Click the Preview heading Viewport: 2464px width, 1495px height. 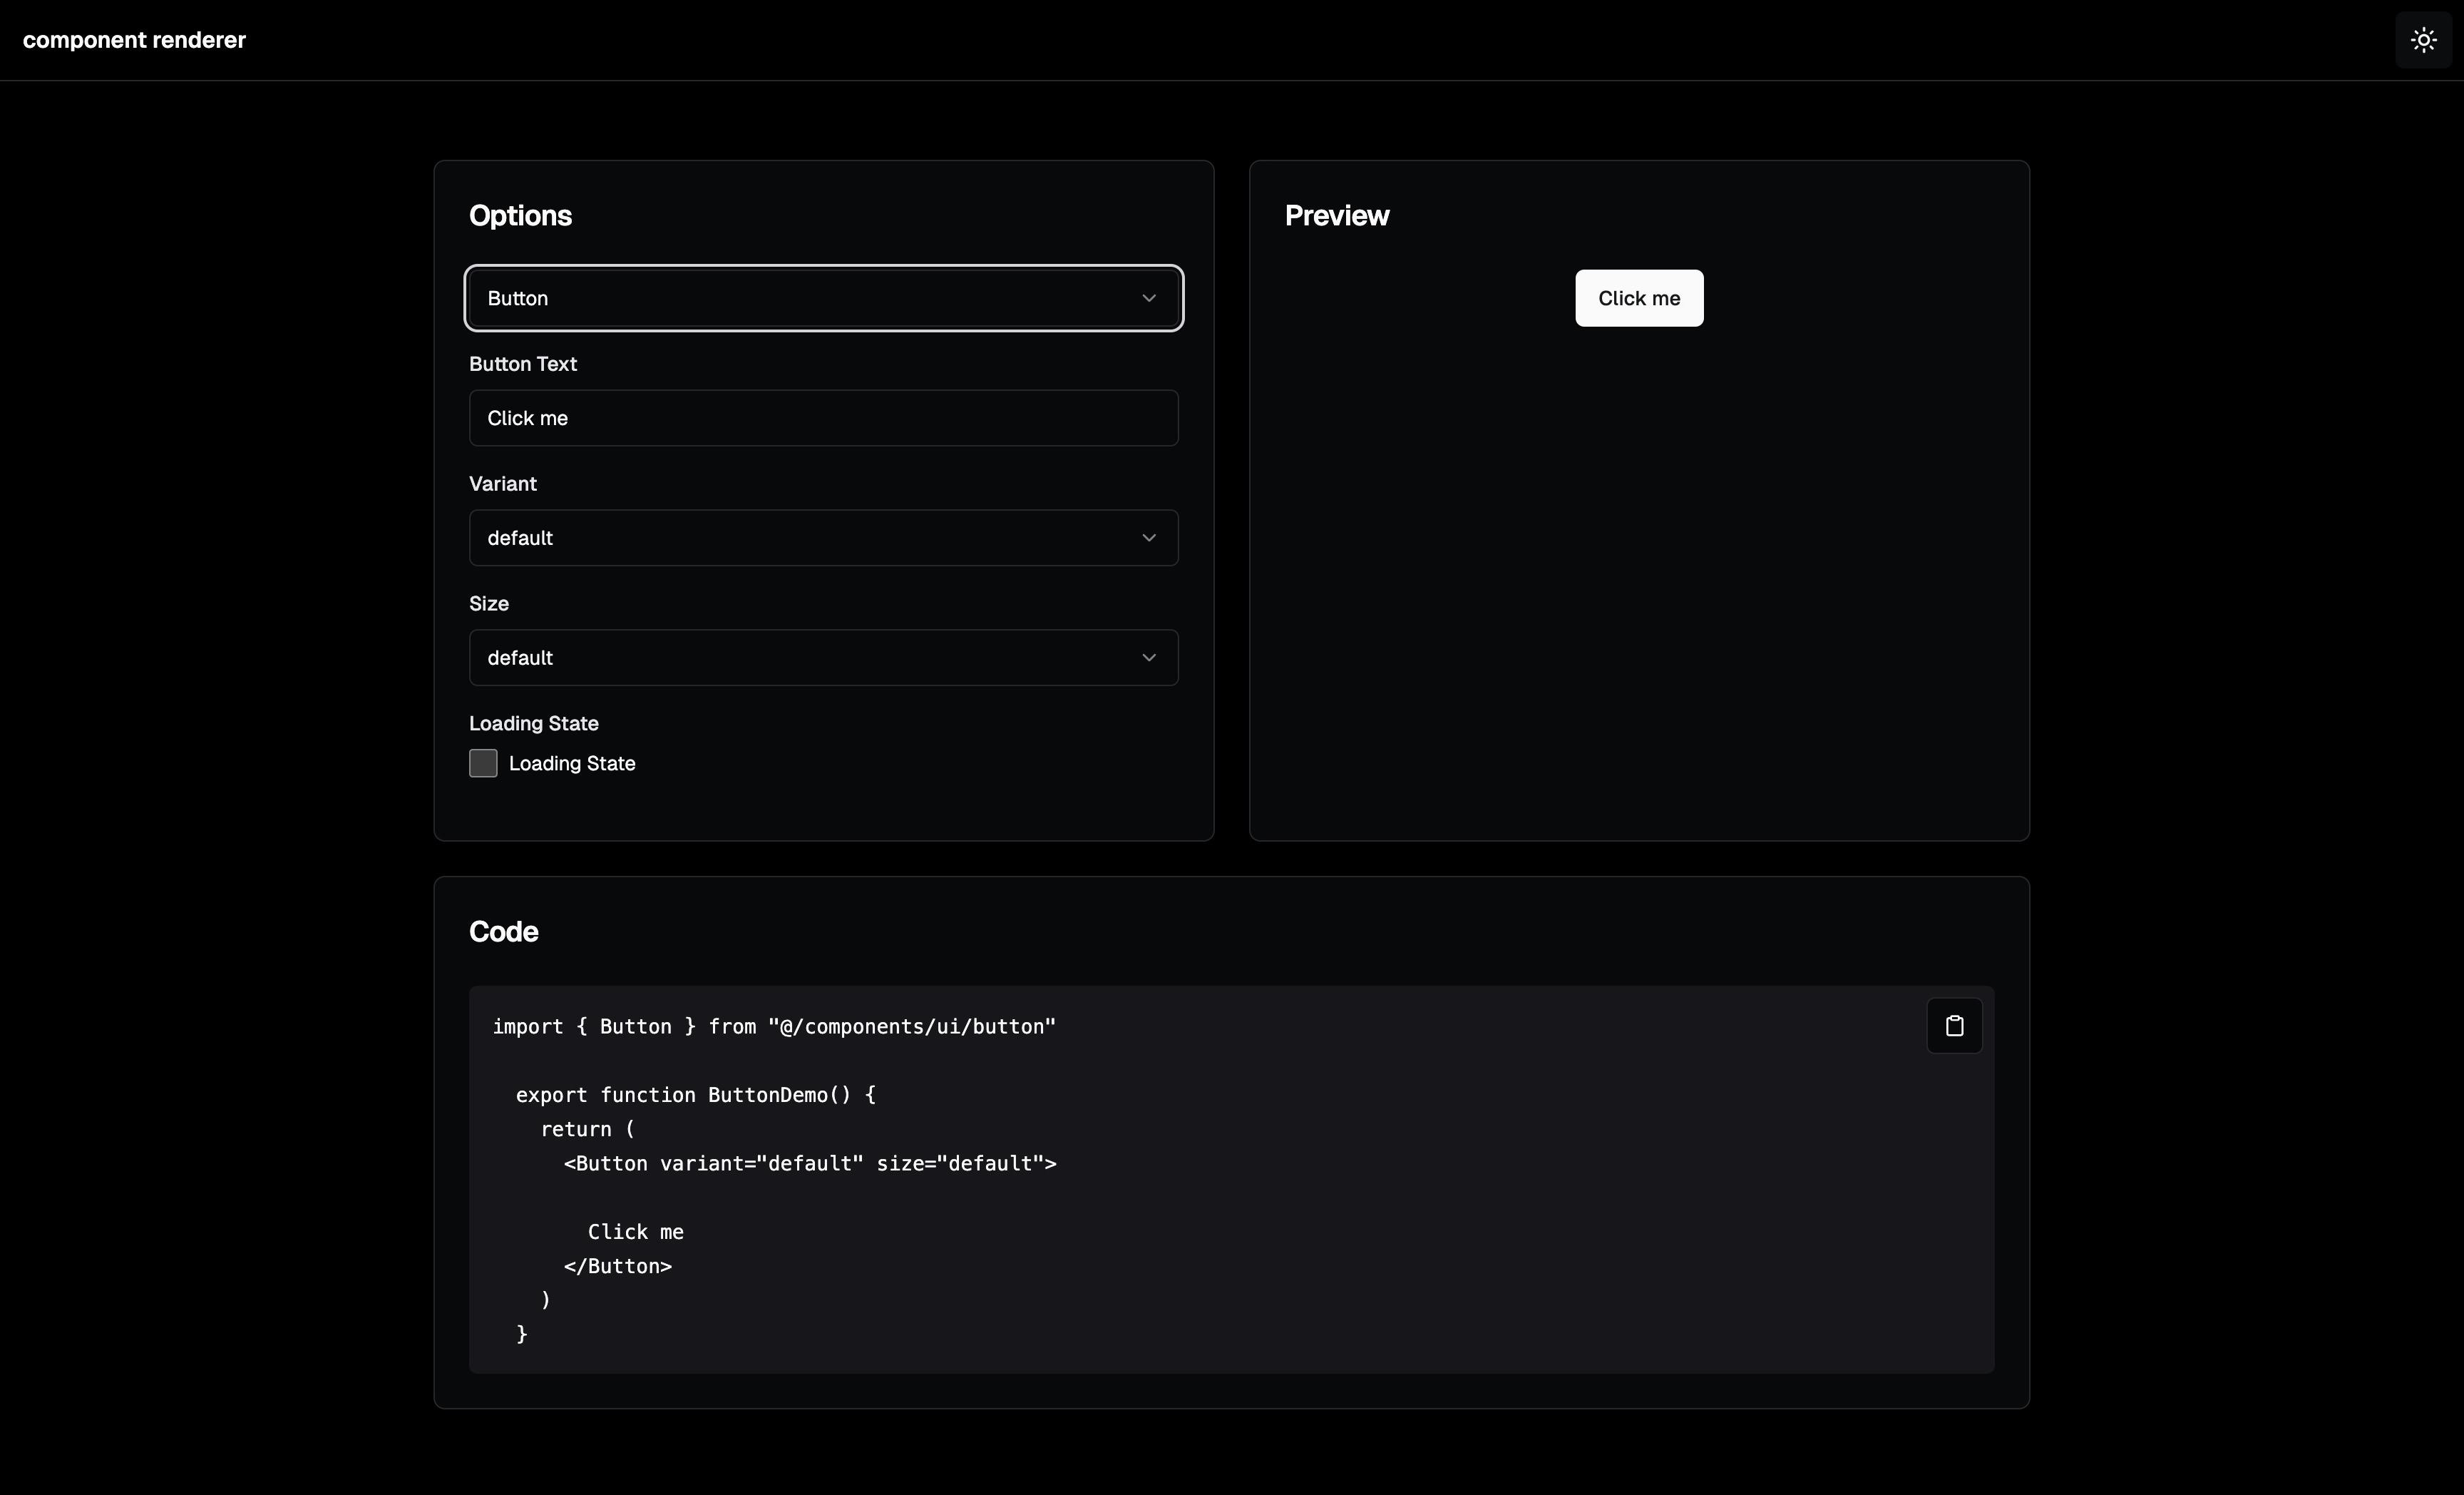(x=1336, y=216)
